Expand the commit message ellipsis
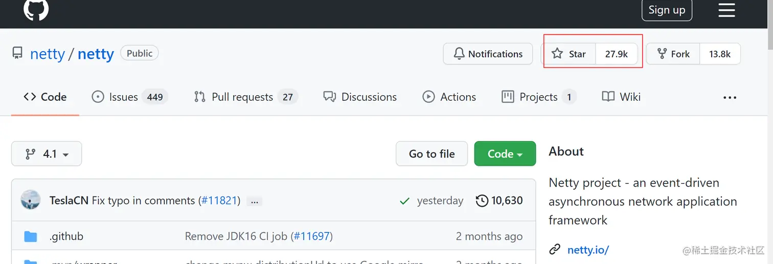Viewport: 773px width, 264px height. click(x=254, y=201)
